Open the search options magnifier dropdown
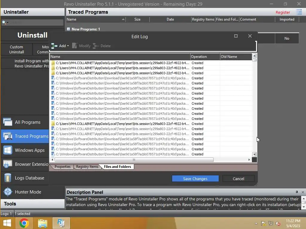306x229 pixels. click(5, 22)
